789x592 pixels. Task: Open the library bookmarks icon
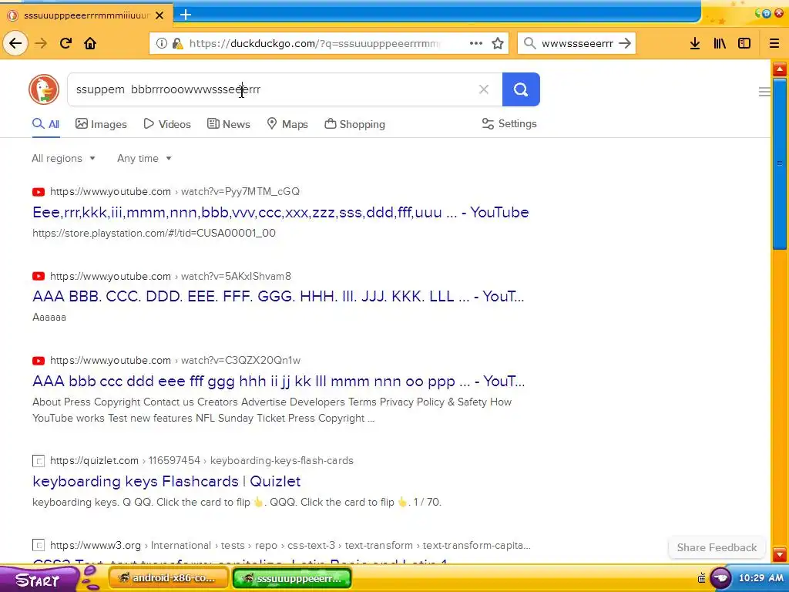(x=720, y=43)
